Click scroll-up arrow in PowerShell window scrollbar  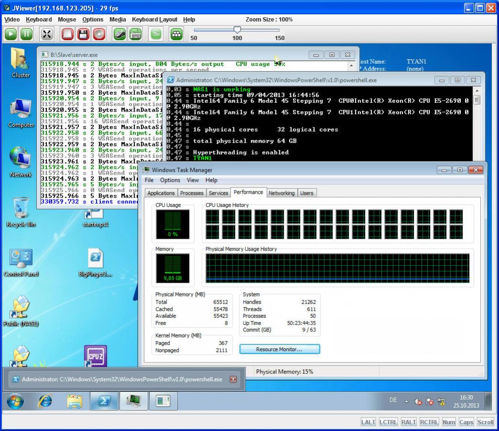coord(477,91)
